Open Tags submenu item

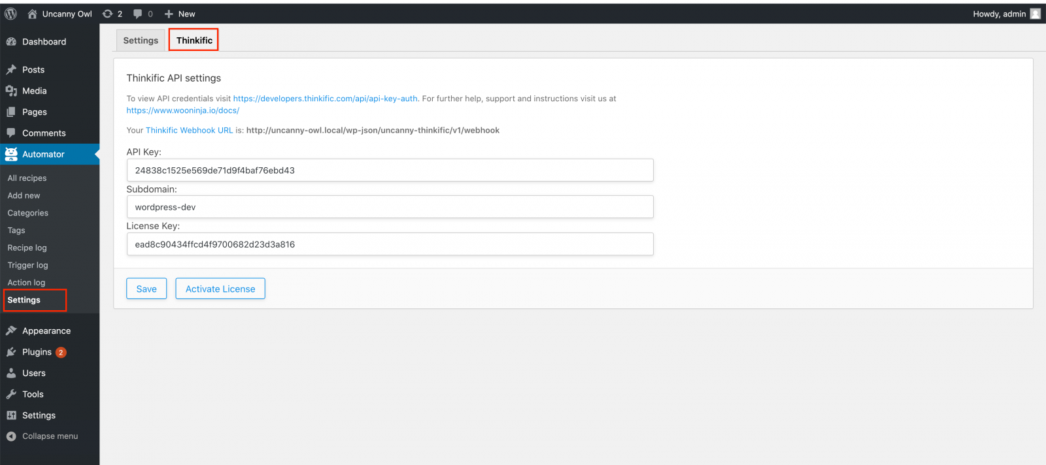(x=16, y=231)
